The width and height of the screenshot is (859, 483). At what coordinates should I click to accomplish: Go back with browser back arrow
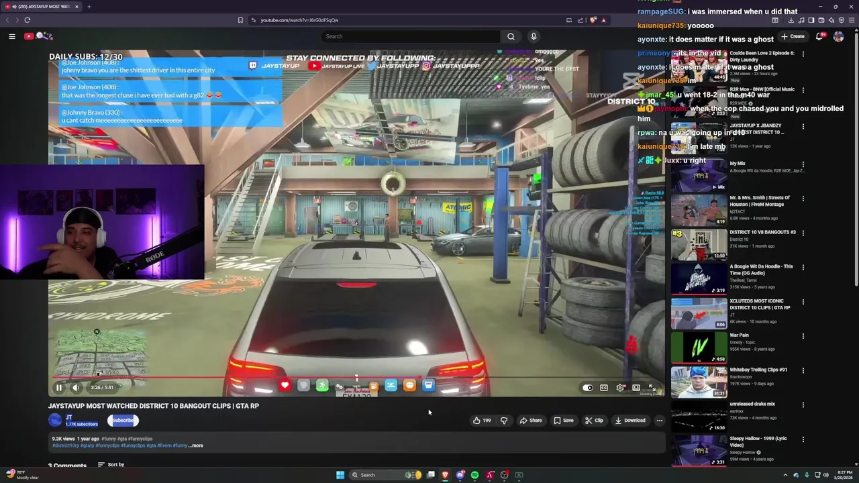8,20
